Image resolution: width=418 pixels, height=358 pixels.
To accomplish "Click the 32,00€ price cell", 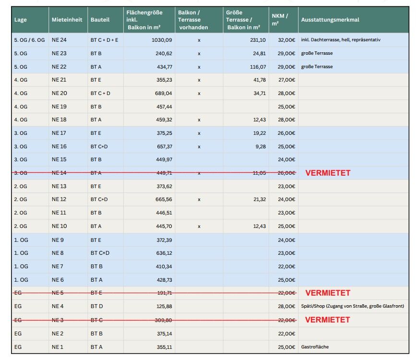I will point(287,40).
